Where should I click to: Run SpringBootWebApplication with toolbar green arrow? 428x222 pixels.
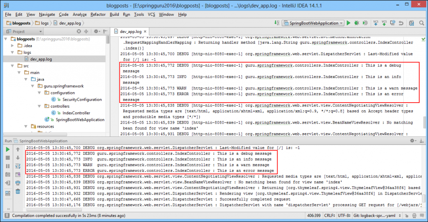coord(349,23)
